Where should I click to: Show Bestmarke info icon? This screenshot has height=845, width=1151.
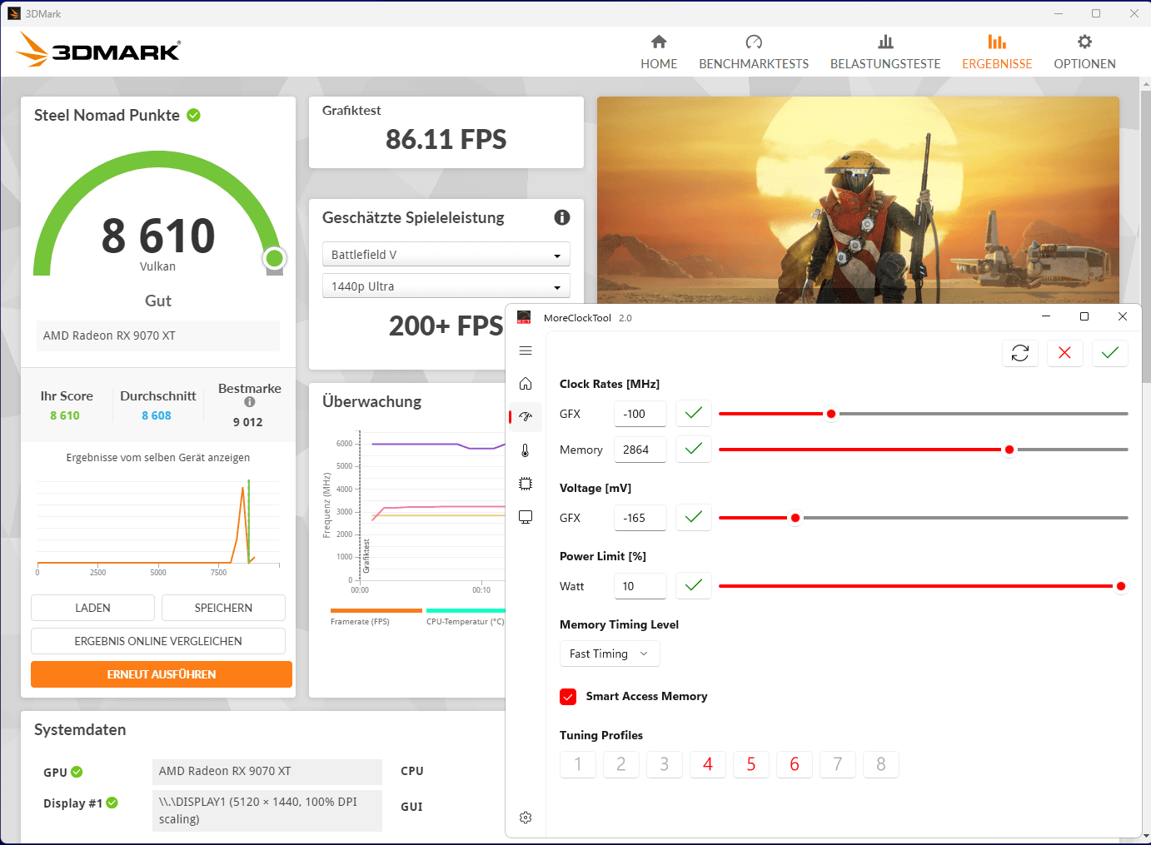[x=250, y=402]
